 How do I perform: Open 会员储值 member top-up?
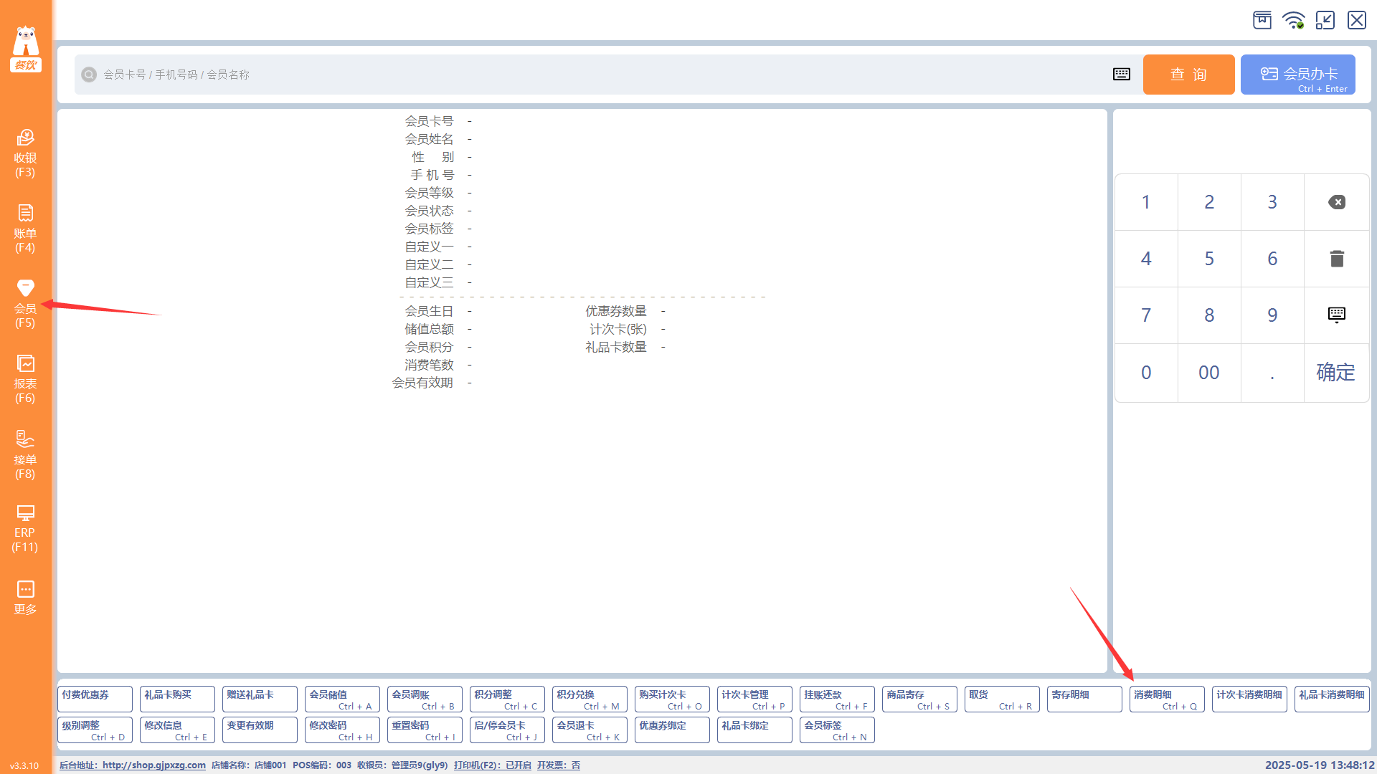point(341,699)
